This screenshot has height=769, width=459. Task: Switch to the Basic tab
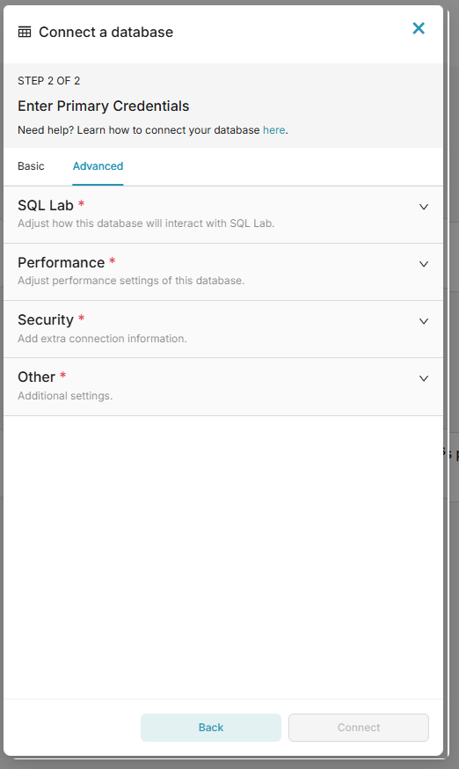(x=31, y=166)
